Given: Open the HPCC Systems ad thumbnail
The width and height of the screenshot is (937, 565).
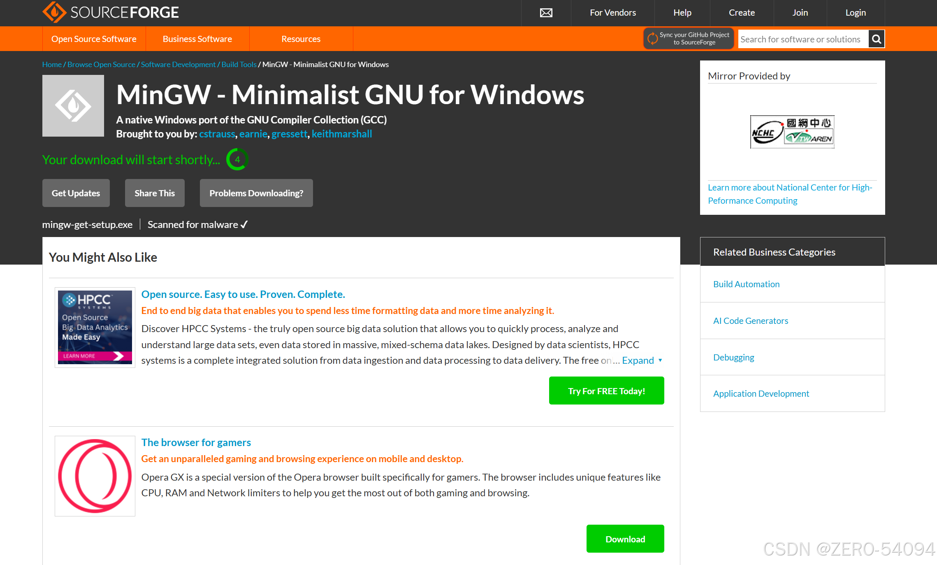Looking at the screenshot, I should point(95,327).
